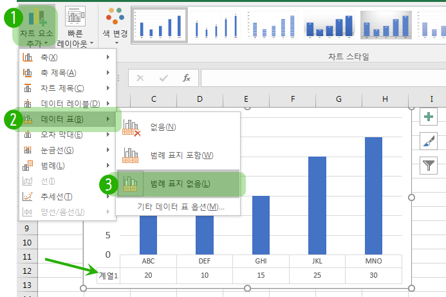
Task: Open 기타 데이터 표 옵션(M)... dialog
Action: (x=181, y=207)
